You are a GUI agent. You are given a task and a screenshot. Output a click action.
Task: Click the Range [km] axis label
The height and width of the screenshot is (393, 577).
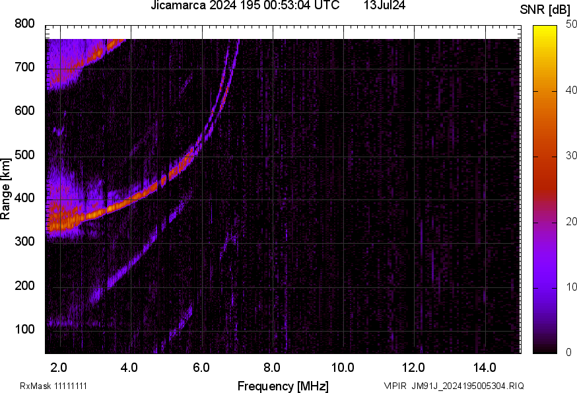tap(5, 189)
